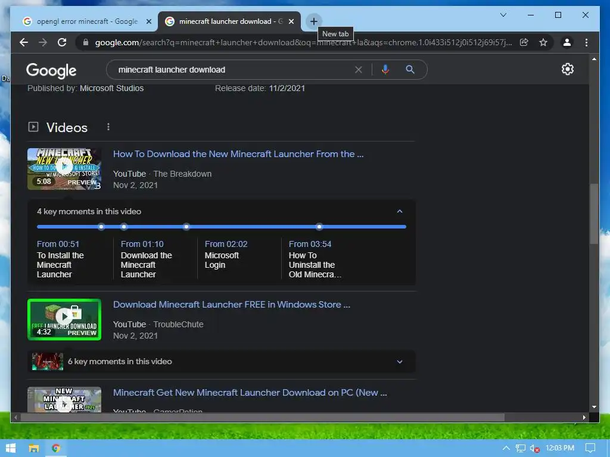The height and width of the screenshot is (457, 610).
Task: Click the horizontal scrollbar right arrow
Action: (x=584, y=417)
